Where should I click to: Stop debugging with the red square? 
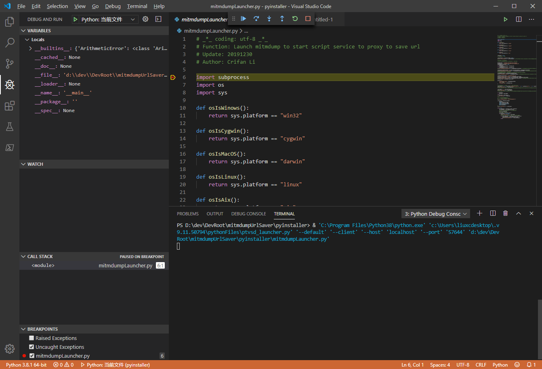tap(308, 19)
